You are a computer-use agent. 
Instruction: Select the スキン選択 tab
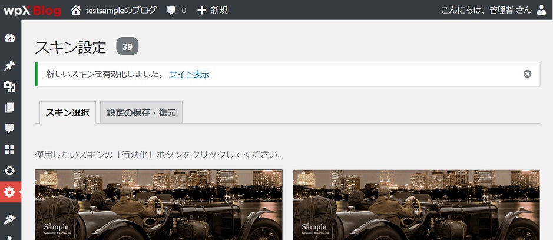click(x=67, y=112)
